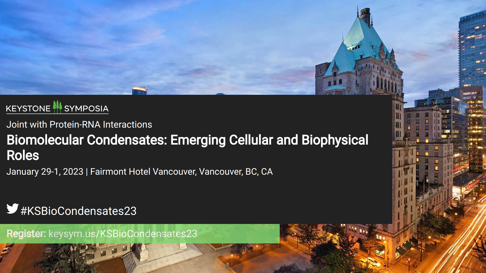Viewport: 486px width, 273px height.
Task: Click the word KEYSTONE in the logo
Action: (28, 109)
